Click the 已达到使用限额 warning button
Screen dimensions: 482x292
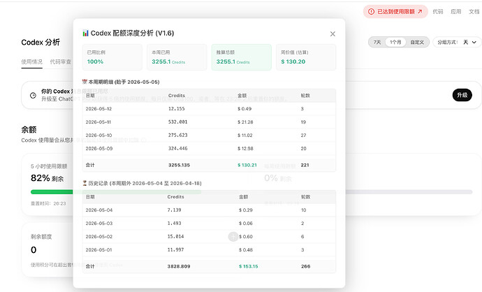tap(395, 12)
